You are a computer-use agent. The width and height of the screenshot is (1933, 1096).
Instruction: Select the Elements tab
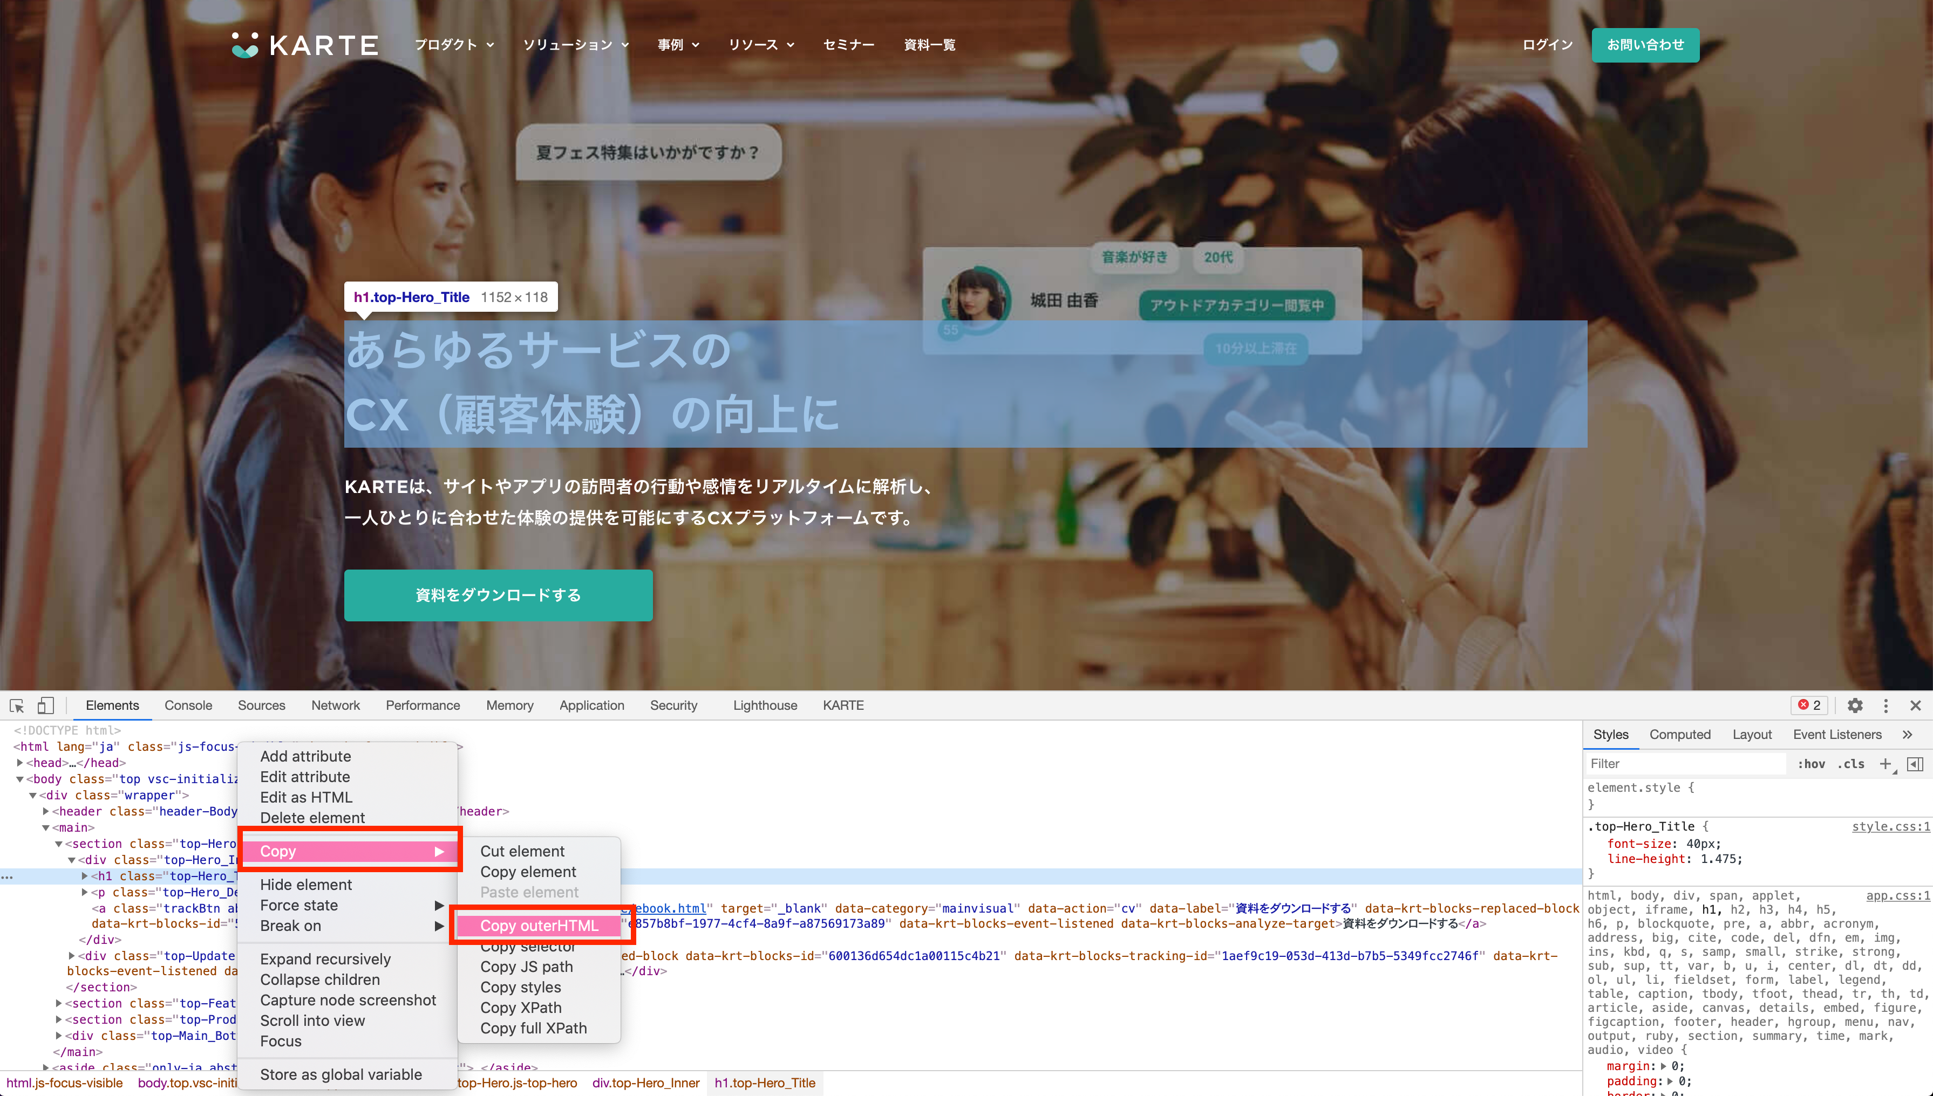(x=112, y=705)
